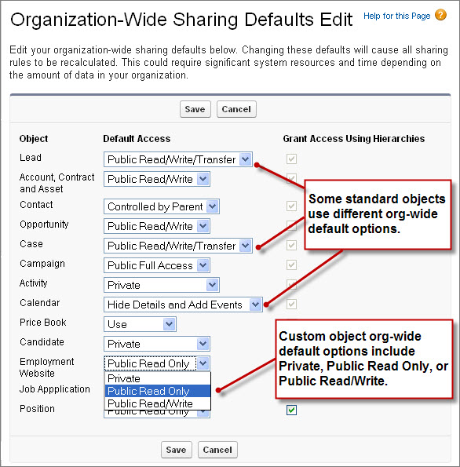
Task: Click the orange help question mark icon
Action: pyautogui.click(x=440, y=15)
